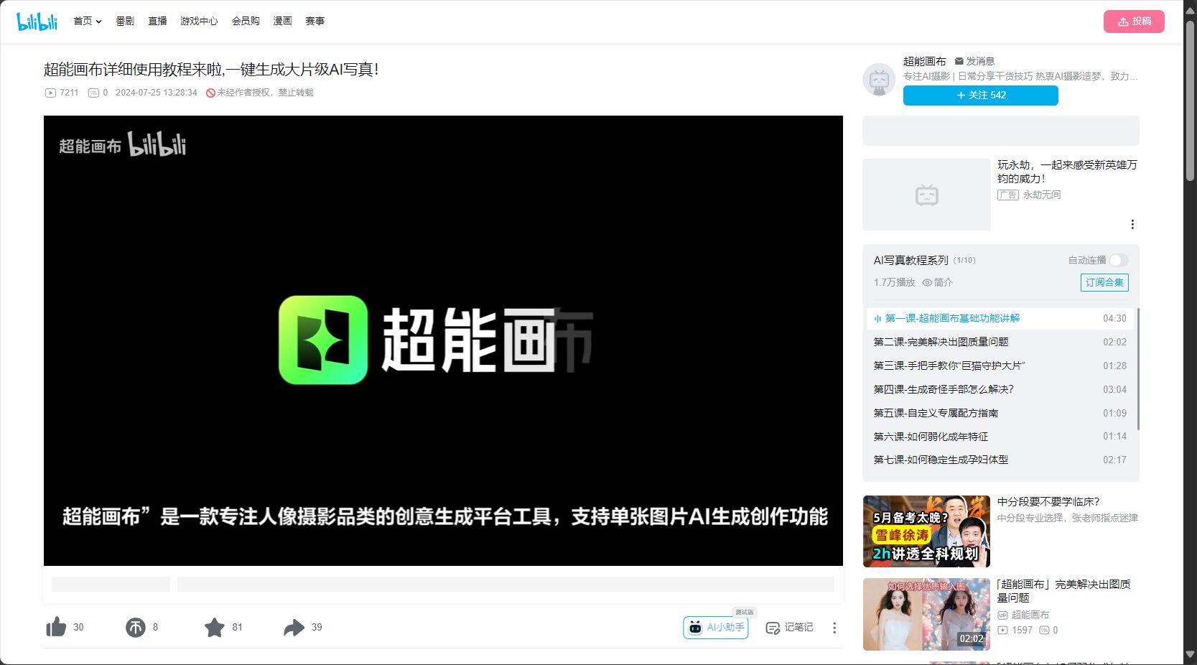Viewport: 1197px width, 665px height.
Task: Click the uploader name 超能画布 in header
Action: coord(924,61)
